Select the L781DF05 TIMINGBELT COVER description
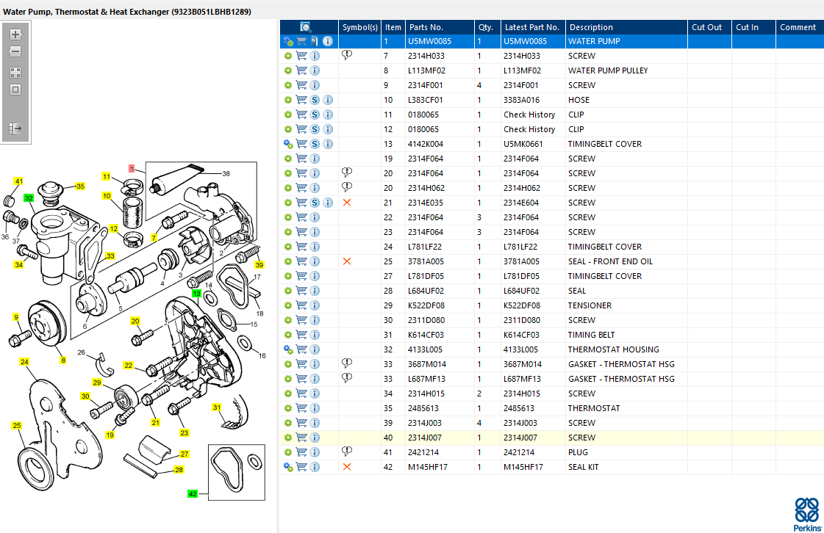Screen dimensions: 824x533 click(605, 276)
